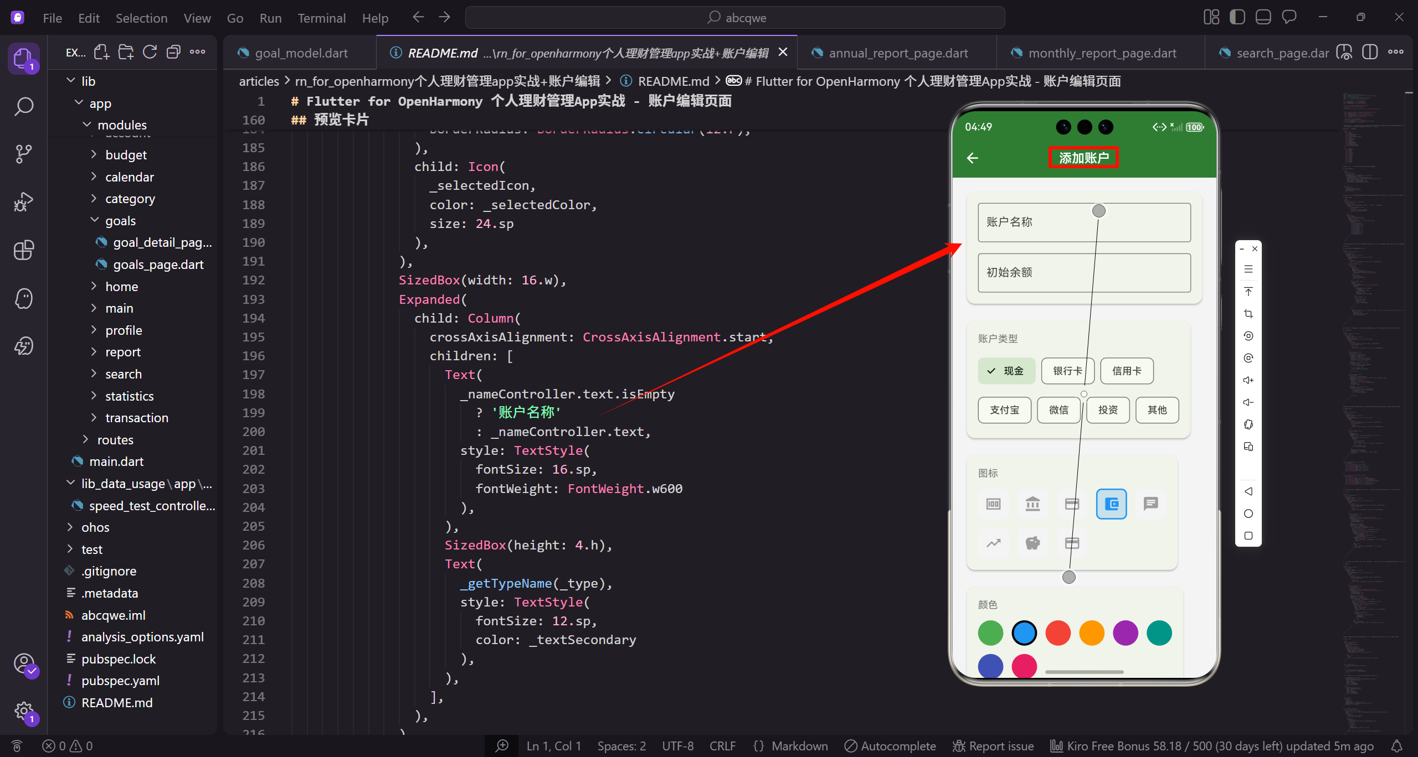Open the Extensions view icon
The width and height of the screenshot is (1418, 757).
(23, 250)
